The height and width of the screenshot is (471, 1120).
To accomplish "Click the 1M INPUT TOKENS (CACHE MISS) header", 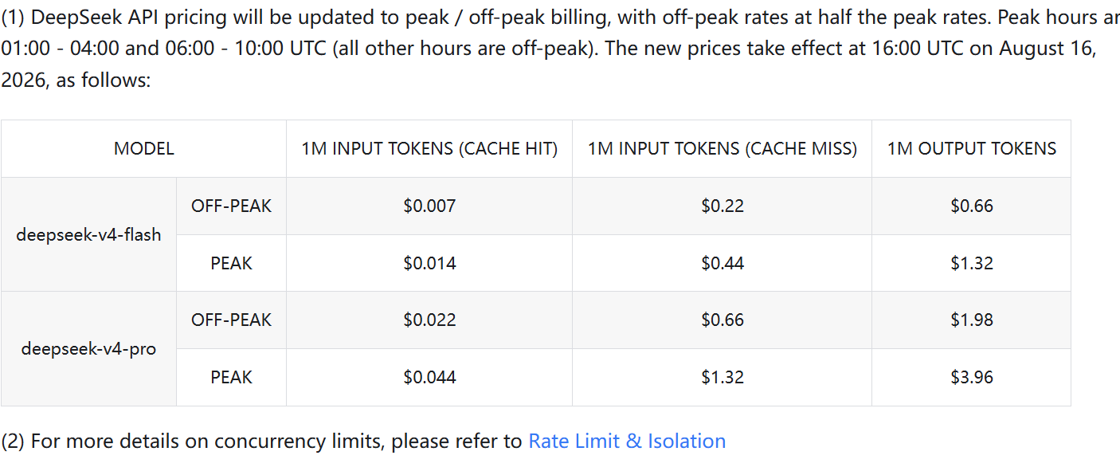I will [x=723, y=148].
